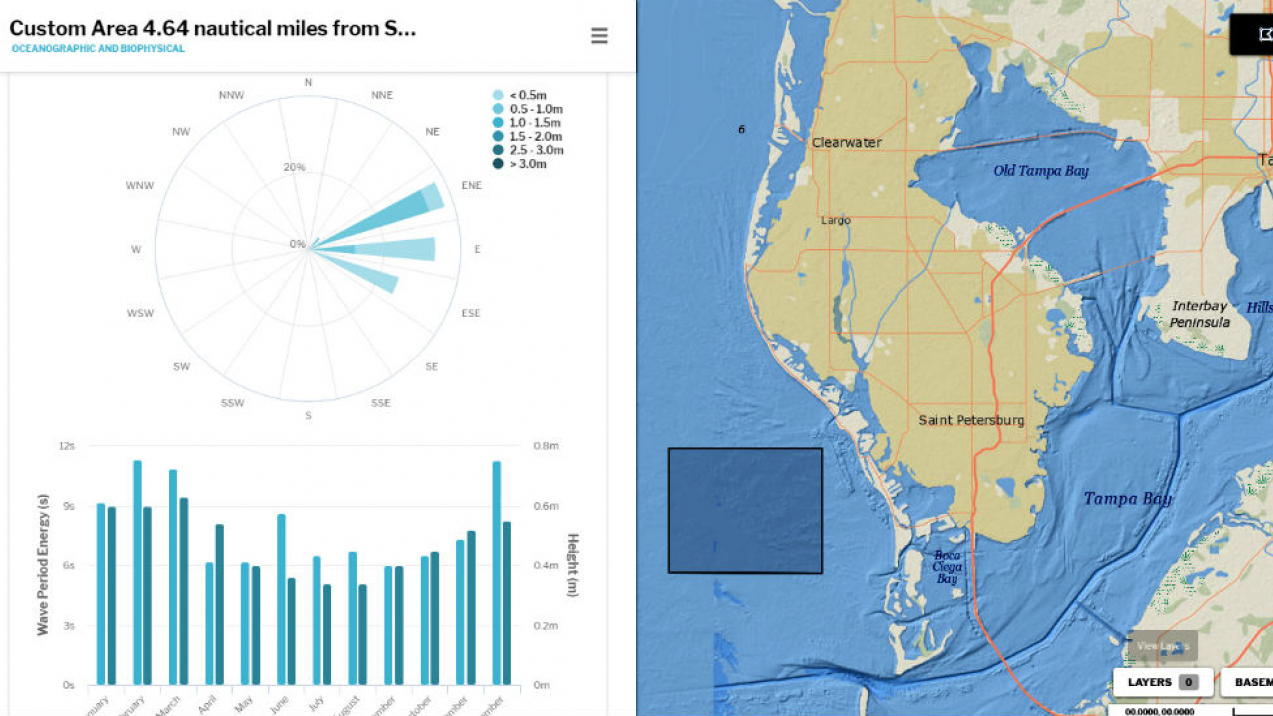Click December's tall wave energy bar
1273x716 pixels.
496,569
